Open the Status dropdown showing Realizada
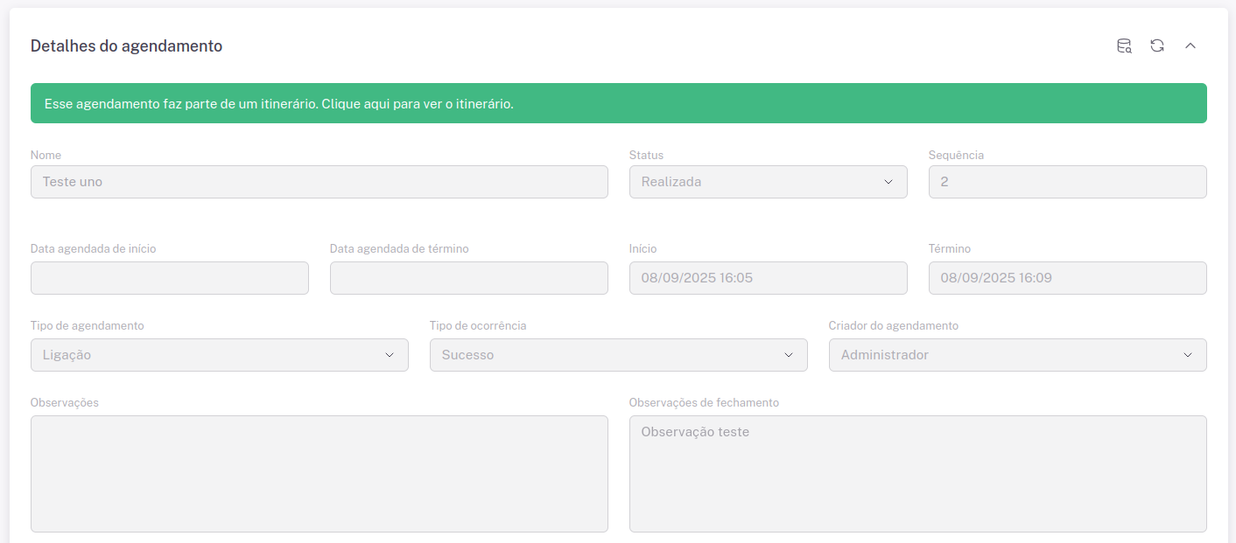Image resolution: width=1236 pixels, height=543 pixels. click(768, 182)
